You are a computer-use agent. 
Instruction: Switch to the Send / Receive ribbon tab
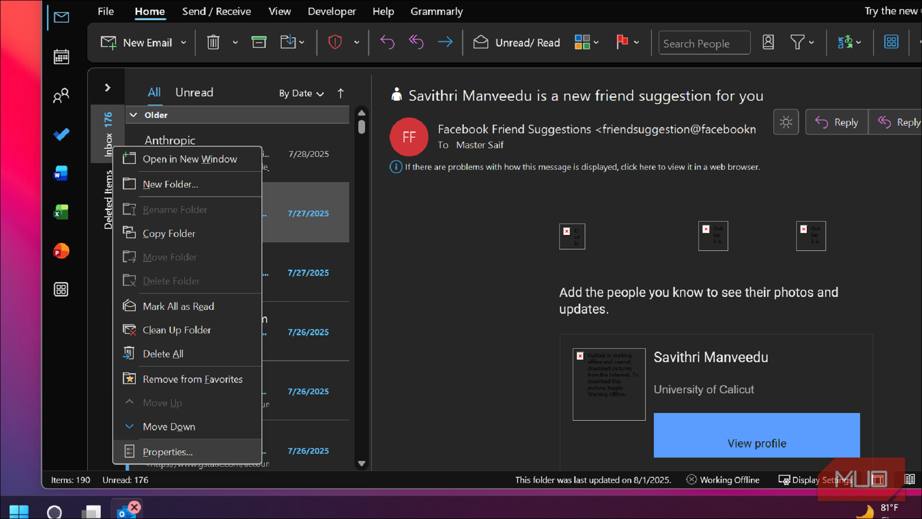click(216, 11)
